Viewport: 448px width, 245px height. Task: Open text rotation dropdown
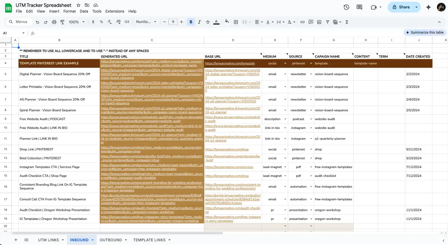pos(291,22)
